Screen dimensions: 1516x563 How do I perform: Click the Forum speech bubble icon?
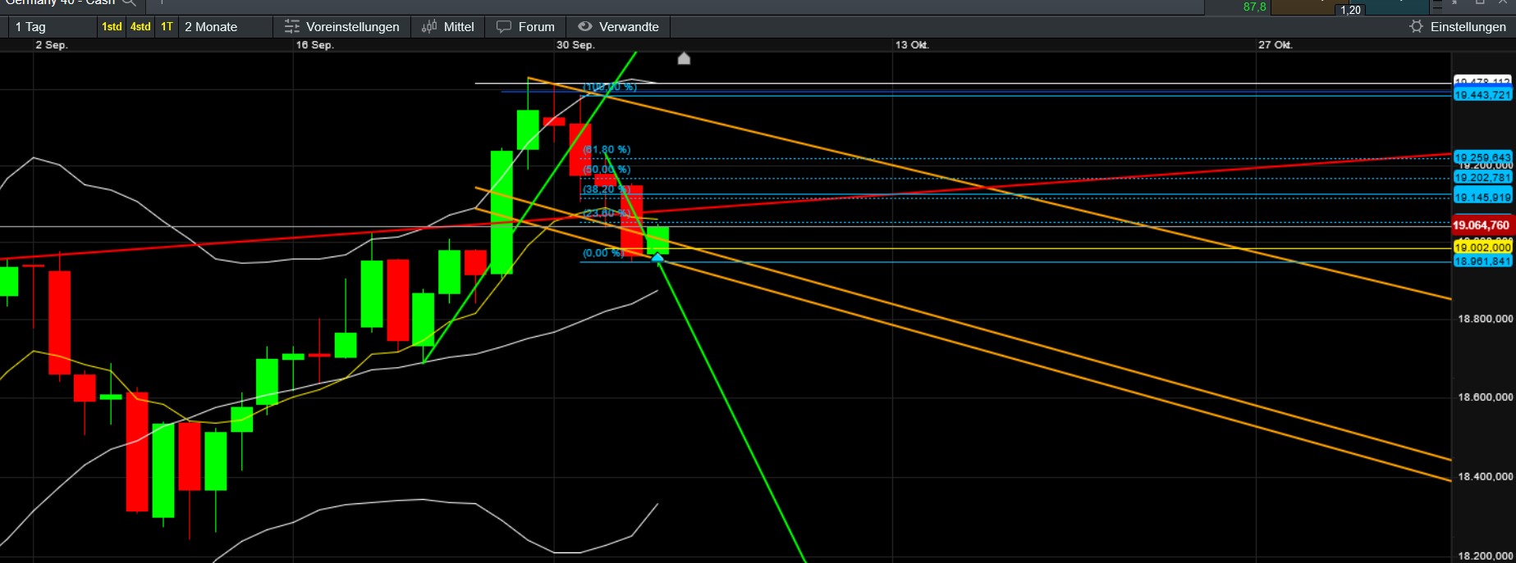pos(504,27)
